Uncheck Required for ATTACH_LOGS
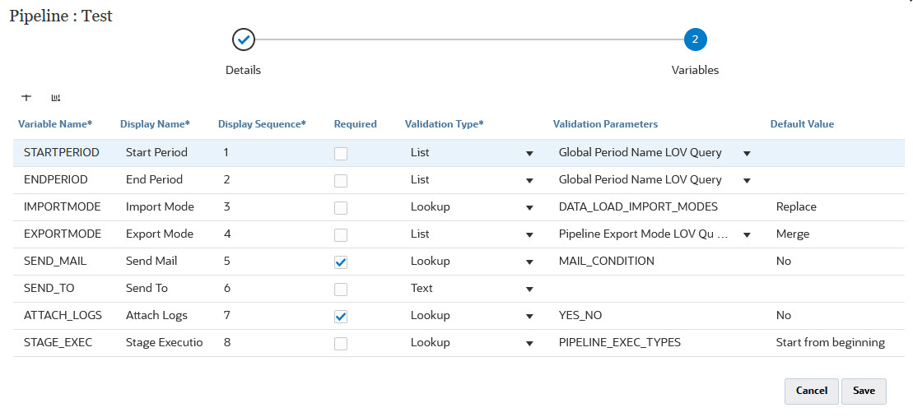 [x=341, y=317]
